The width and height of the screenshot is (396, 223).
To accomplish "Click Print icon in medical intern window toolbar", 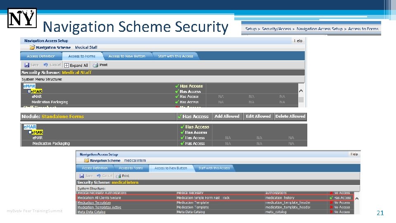I will pyautogui.click(x=118, y=176).
